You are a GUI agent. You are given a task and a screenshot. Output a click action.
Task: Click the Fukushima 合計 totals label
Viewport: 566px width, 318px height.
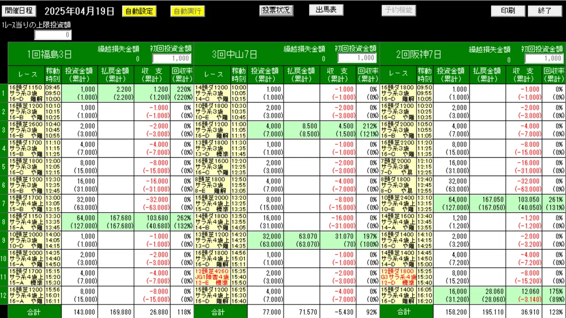(x=34, y=312)
